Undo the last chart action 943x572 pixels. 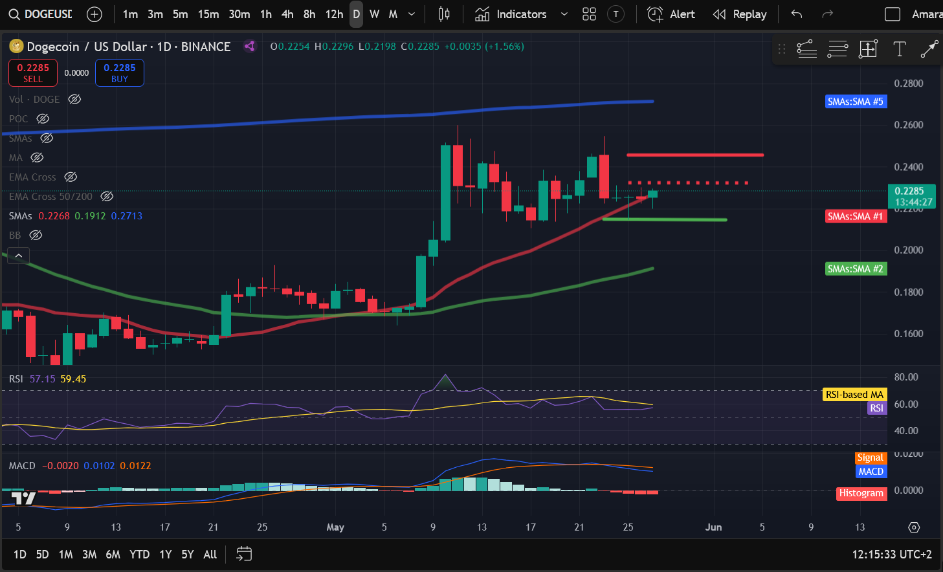[x=797, y=14]
